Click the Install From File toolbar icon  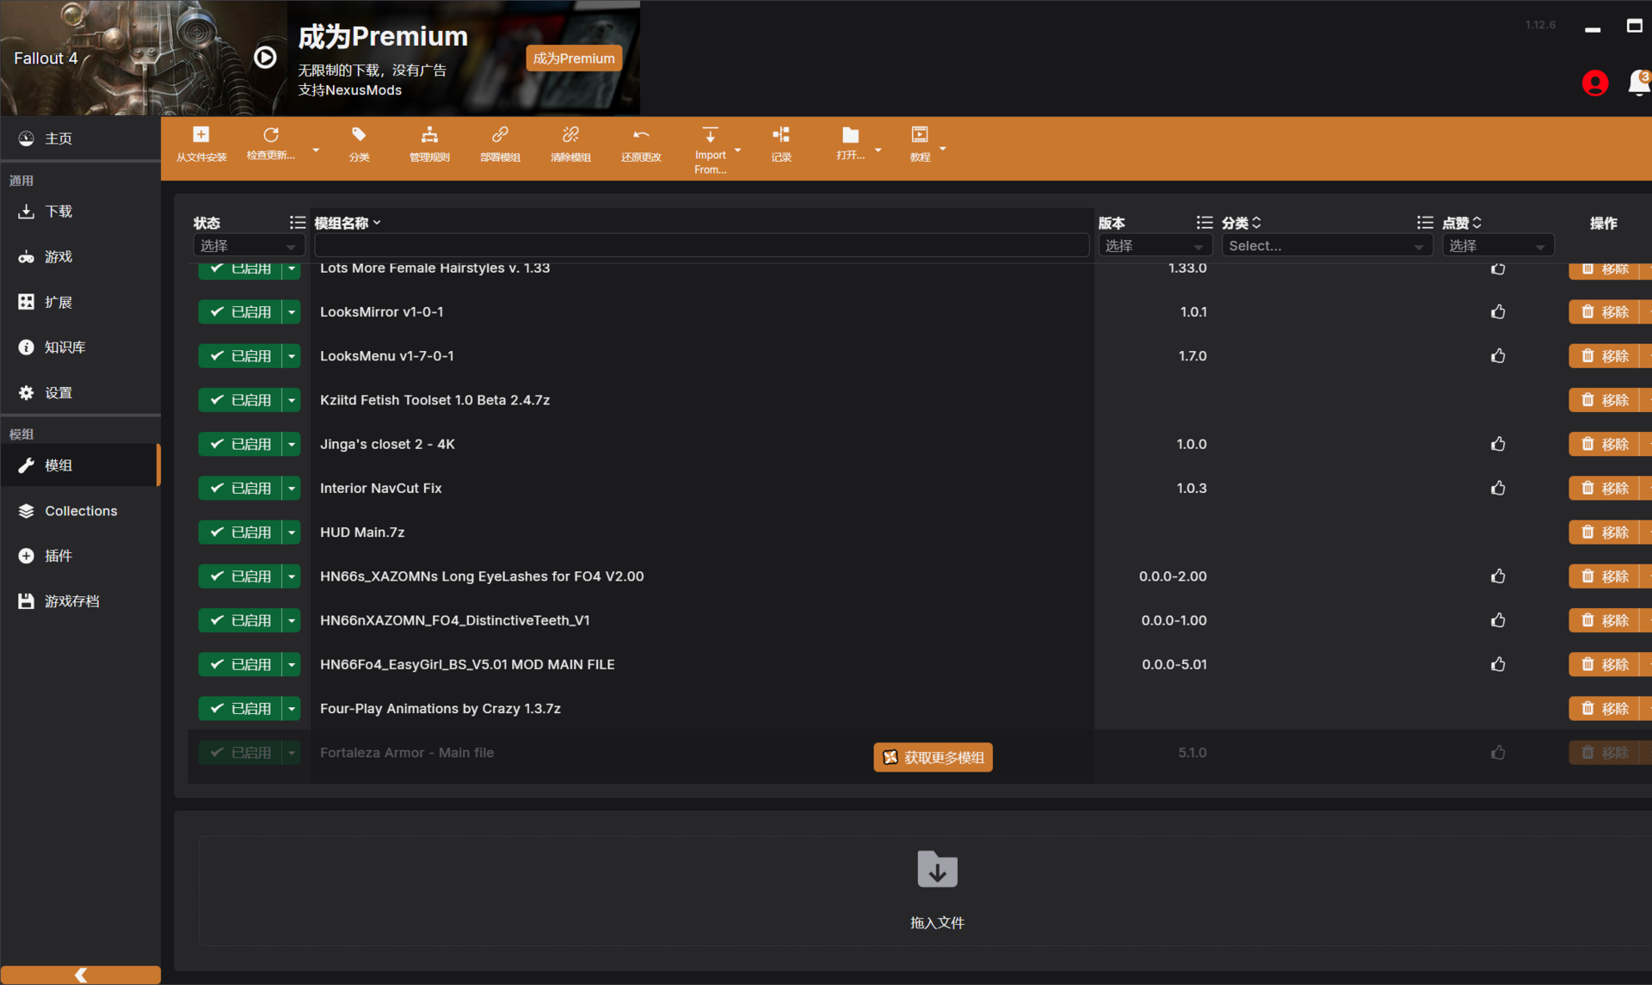pos(200,134)
